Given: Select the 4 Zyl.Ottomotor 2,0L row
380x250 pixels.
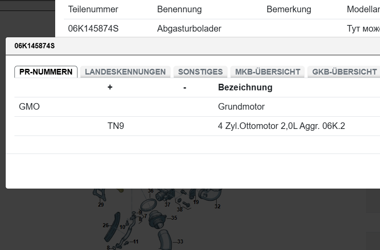Looking at the screenshot, I should [x=281, y=126].
